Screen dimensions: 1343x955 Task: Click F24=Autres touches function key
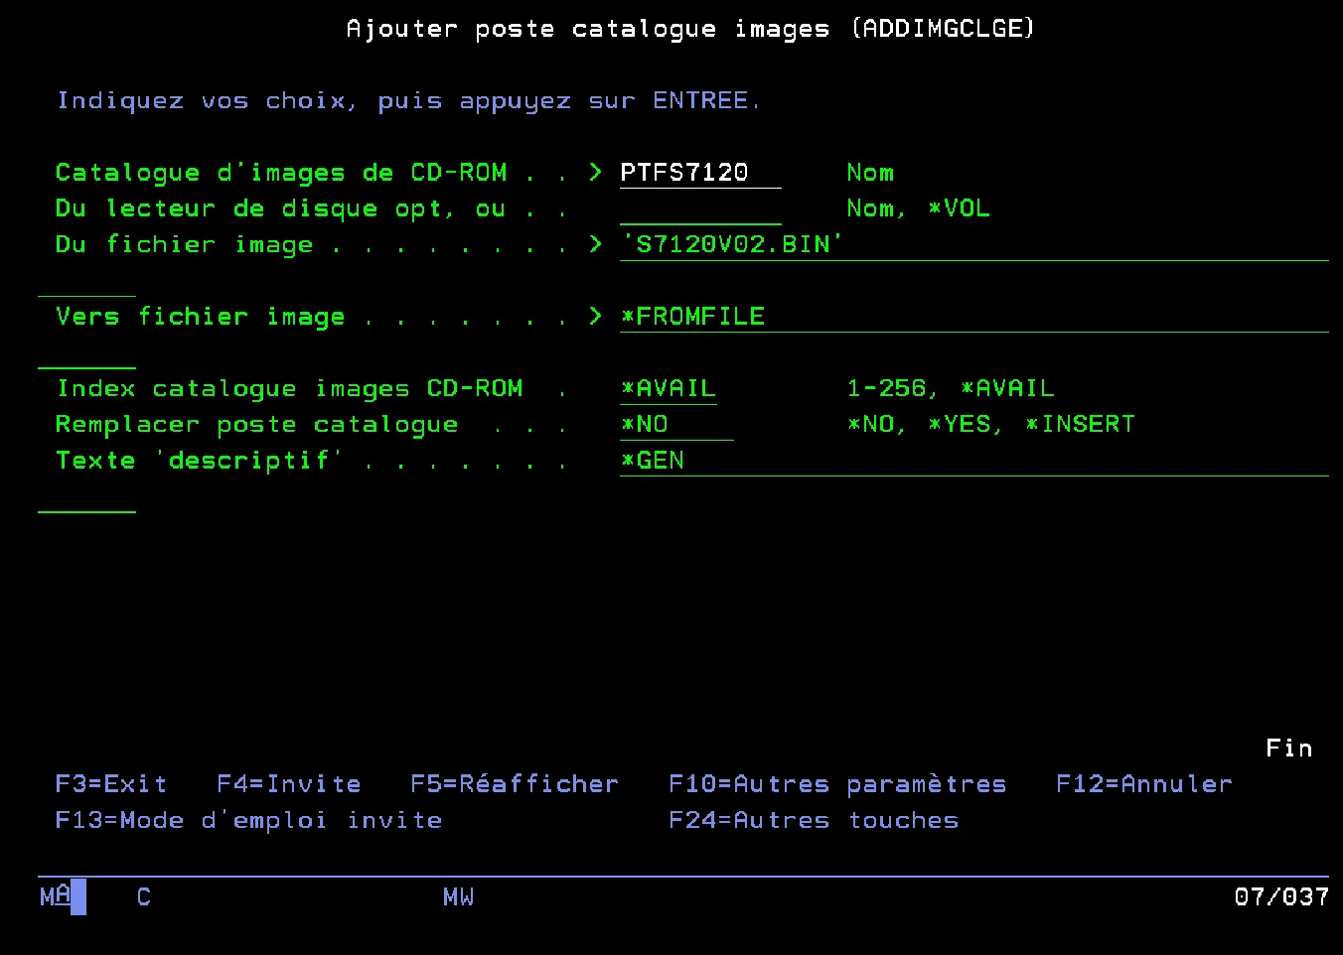(814, 820)
